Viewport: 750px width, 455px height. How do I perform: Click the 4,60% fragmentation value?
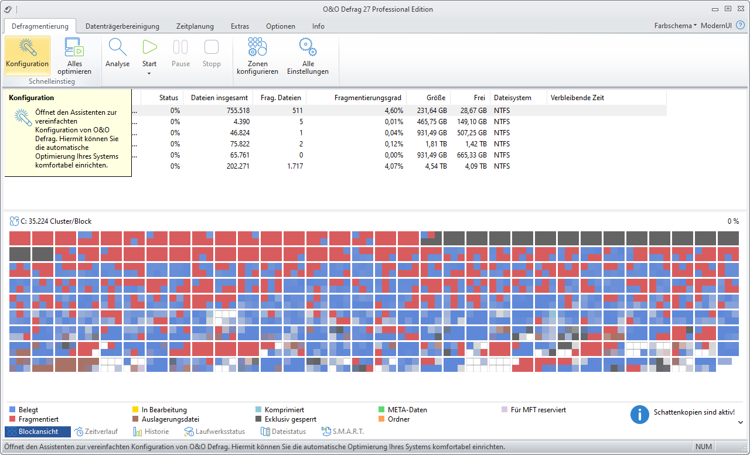[x=394, y=110]
